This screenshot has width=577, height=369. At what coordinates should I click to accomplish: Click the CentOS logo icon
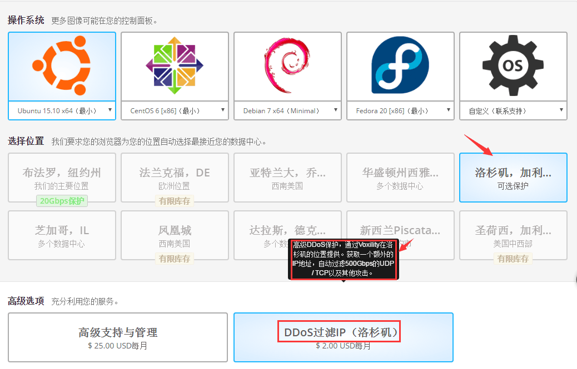pyautogui.click(x=175, y=65)
